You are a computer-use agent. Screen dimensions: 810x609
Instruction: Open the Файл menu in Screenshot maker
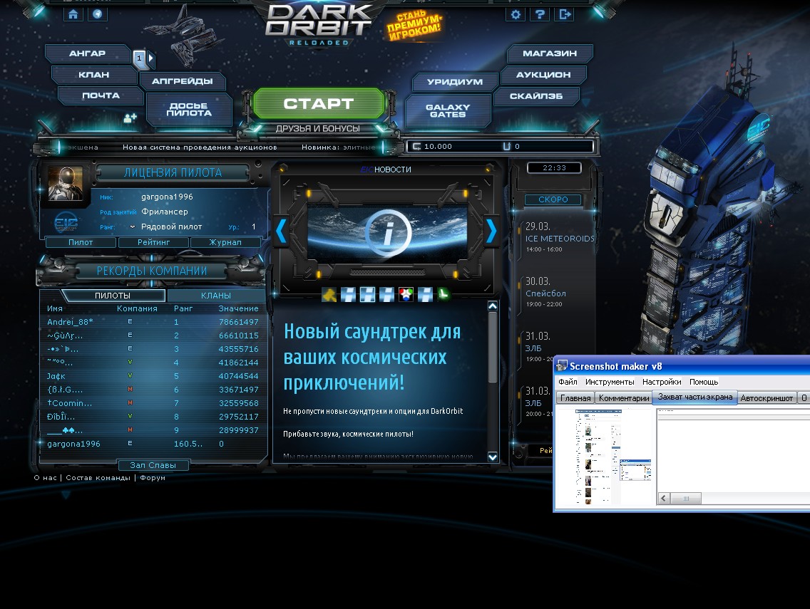(x=568, y=382)
